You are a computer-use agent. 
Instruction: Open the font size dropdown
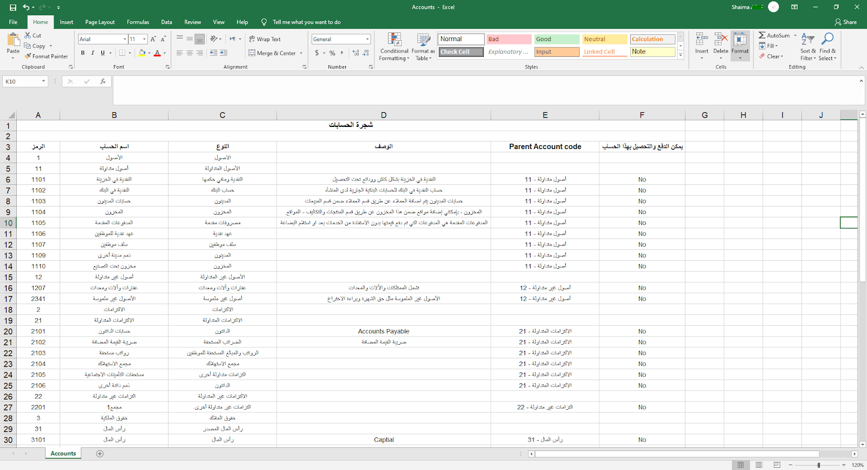(144, 39)
